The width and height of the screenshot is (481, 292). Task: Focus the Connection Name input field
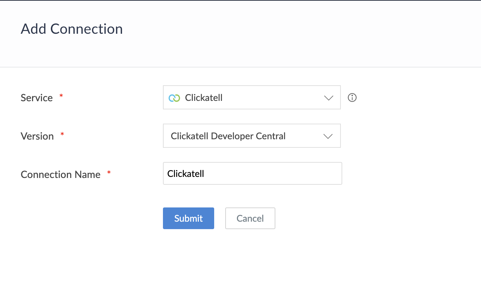pos(252,173)
